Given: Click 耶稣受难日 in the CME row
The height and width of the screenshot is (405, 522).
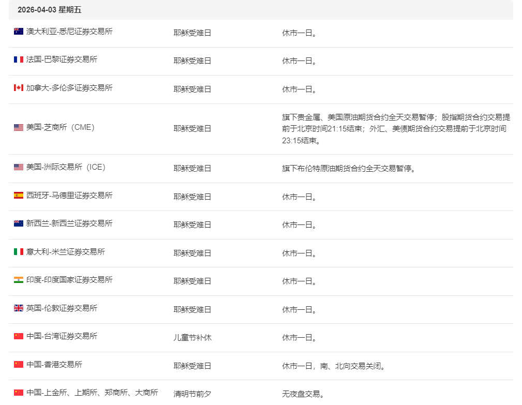Looking at the screenshot, I should 192,128.
